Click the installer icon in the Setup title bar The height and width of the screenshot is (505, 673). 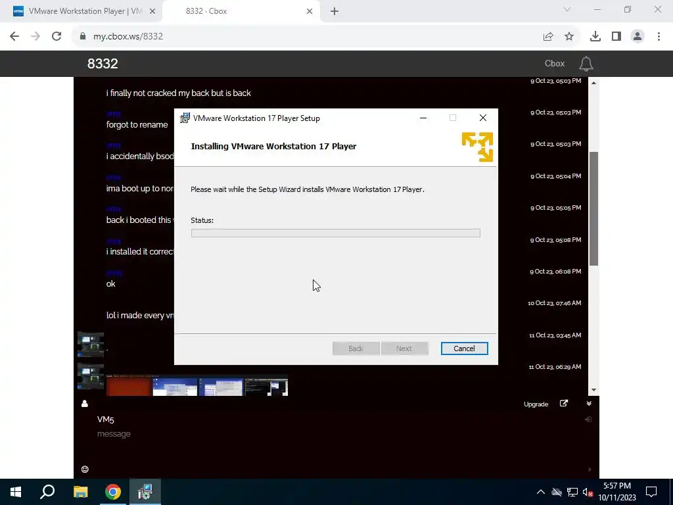tap(185, 118)
